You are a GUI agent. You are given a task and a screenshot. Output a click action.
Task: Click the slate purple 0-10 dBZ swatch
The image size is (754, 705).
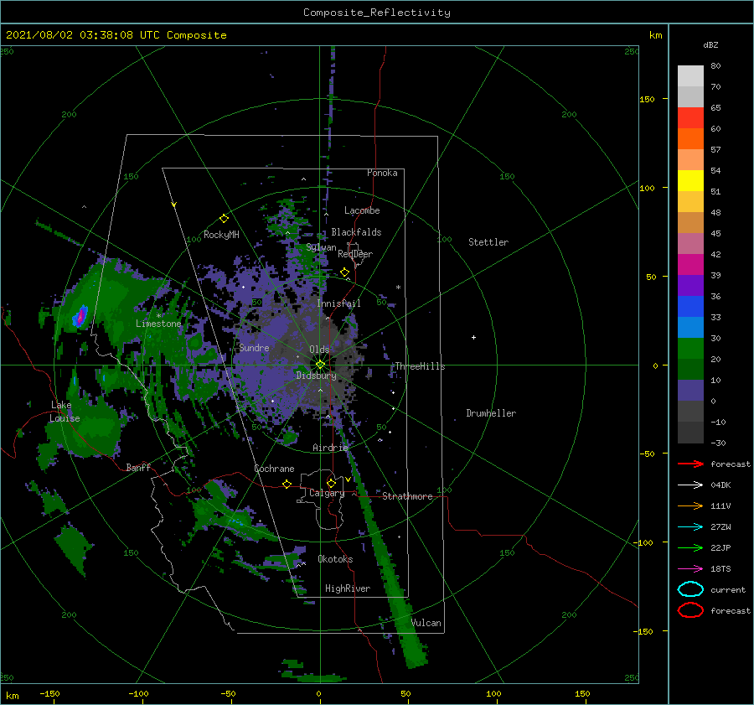[690, 391]
